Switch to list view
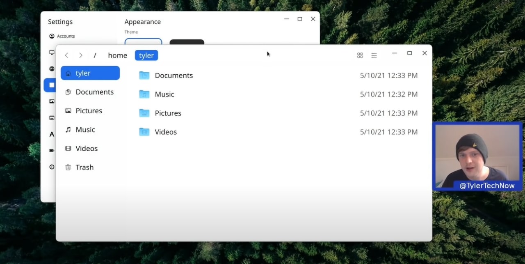The height and width of the screenshot is (264, 525). click(374, 55)
